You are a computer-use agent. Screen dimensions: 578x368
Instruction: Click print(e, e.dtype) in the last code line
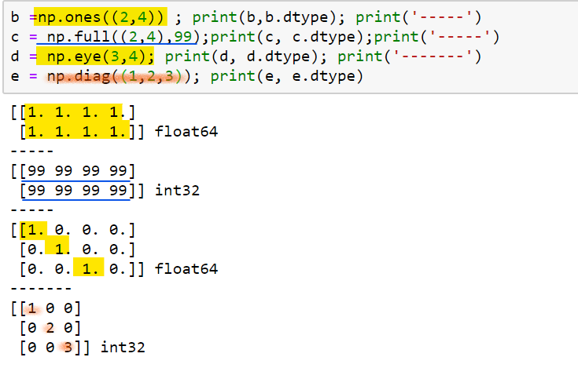pos(287,76)
